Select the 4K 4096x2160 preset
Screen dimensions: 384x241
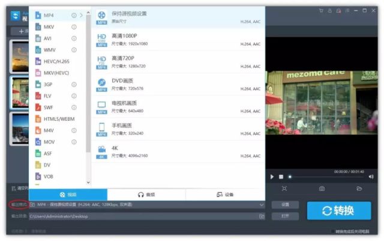178,151
